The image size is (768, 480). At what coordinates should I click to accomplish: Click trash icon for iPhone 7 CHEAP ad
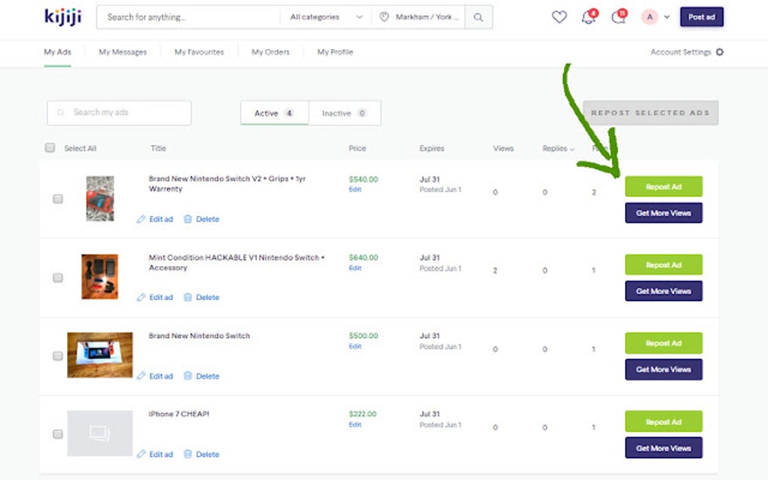(187, 454)
